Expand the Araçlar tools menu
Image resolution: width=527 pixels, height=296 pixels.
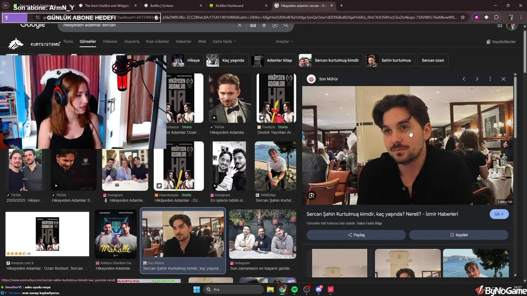click(284, 42)
